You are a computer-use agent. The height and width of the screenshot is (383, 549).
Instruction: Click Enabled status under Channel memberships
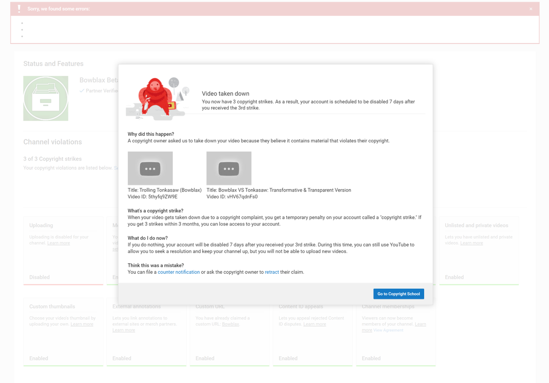pyautogui.click(x=371, y=358)
